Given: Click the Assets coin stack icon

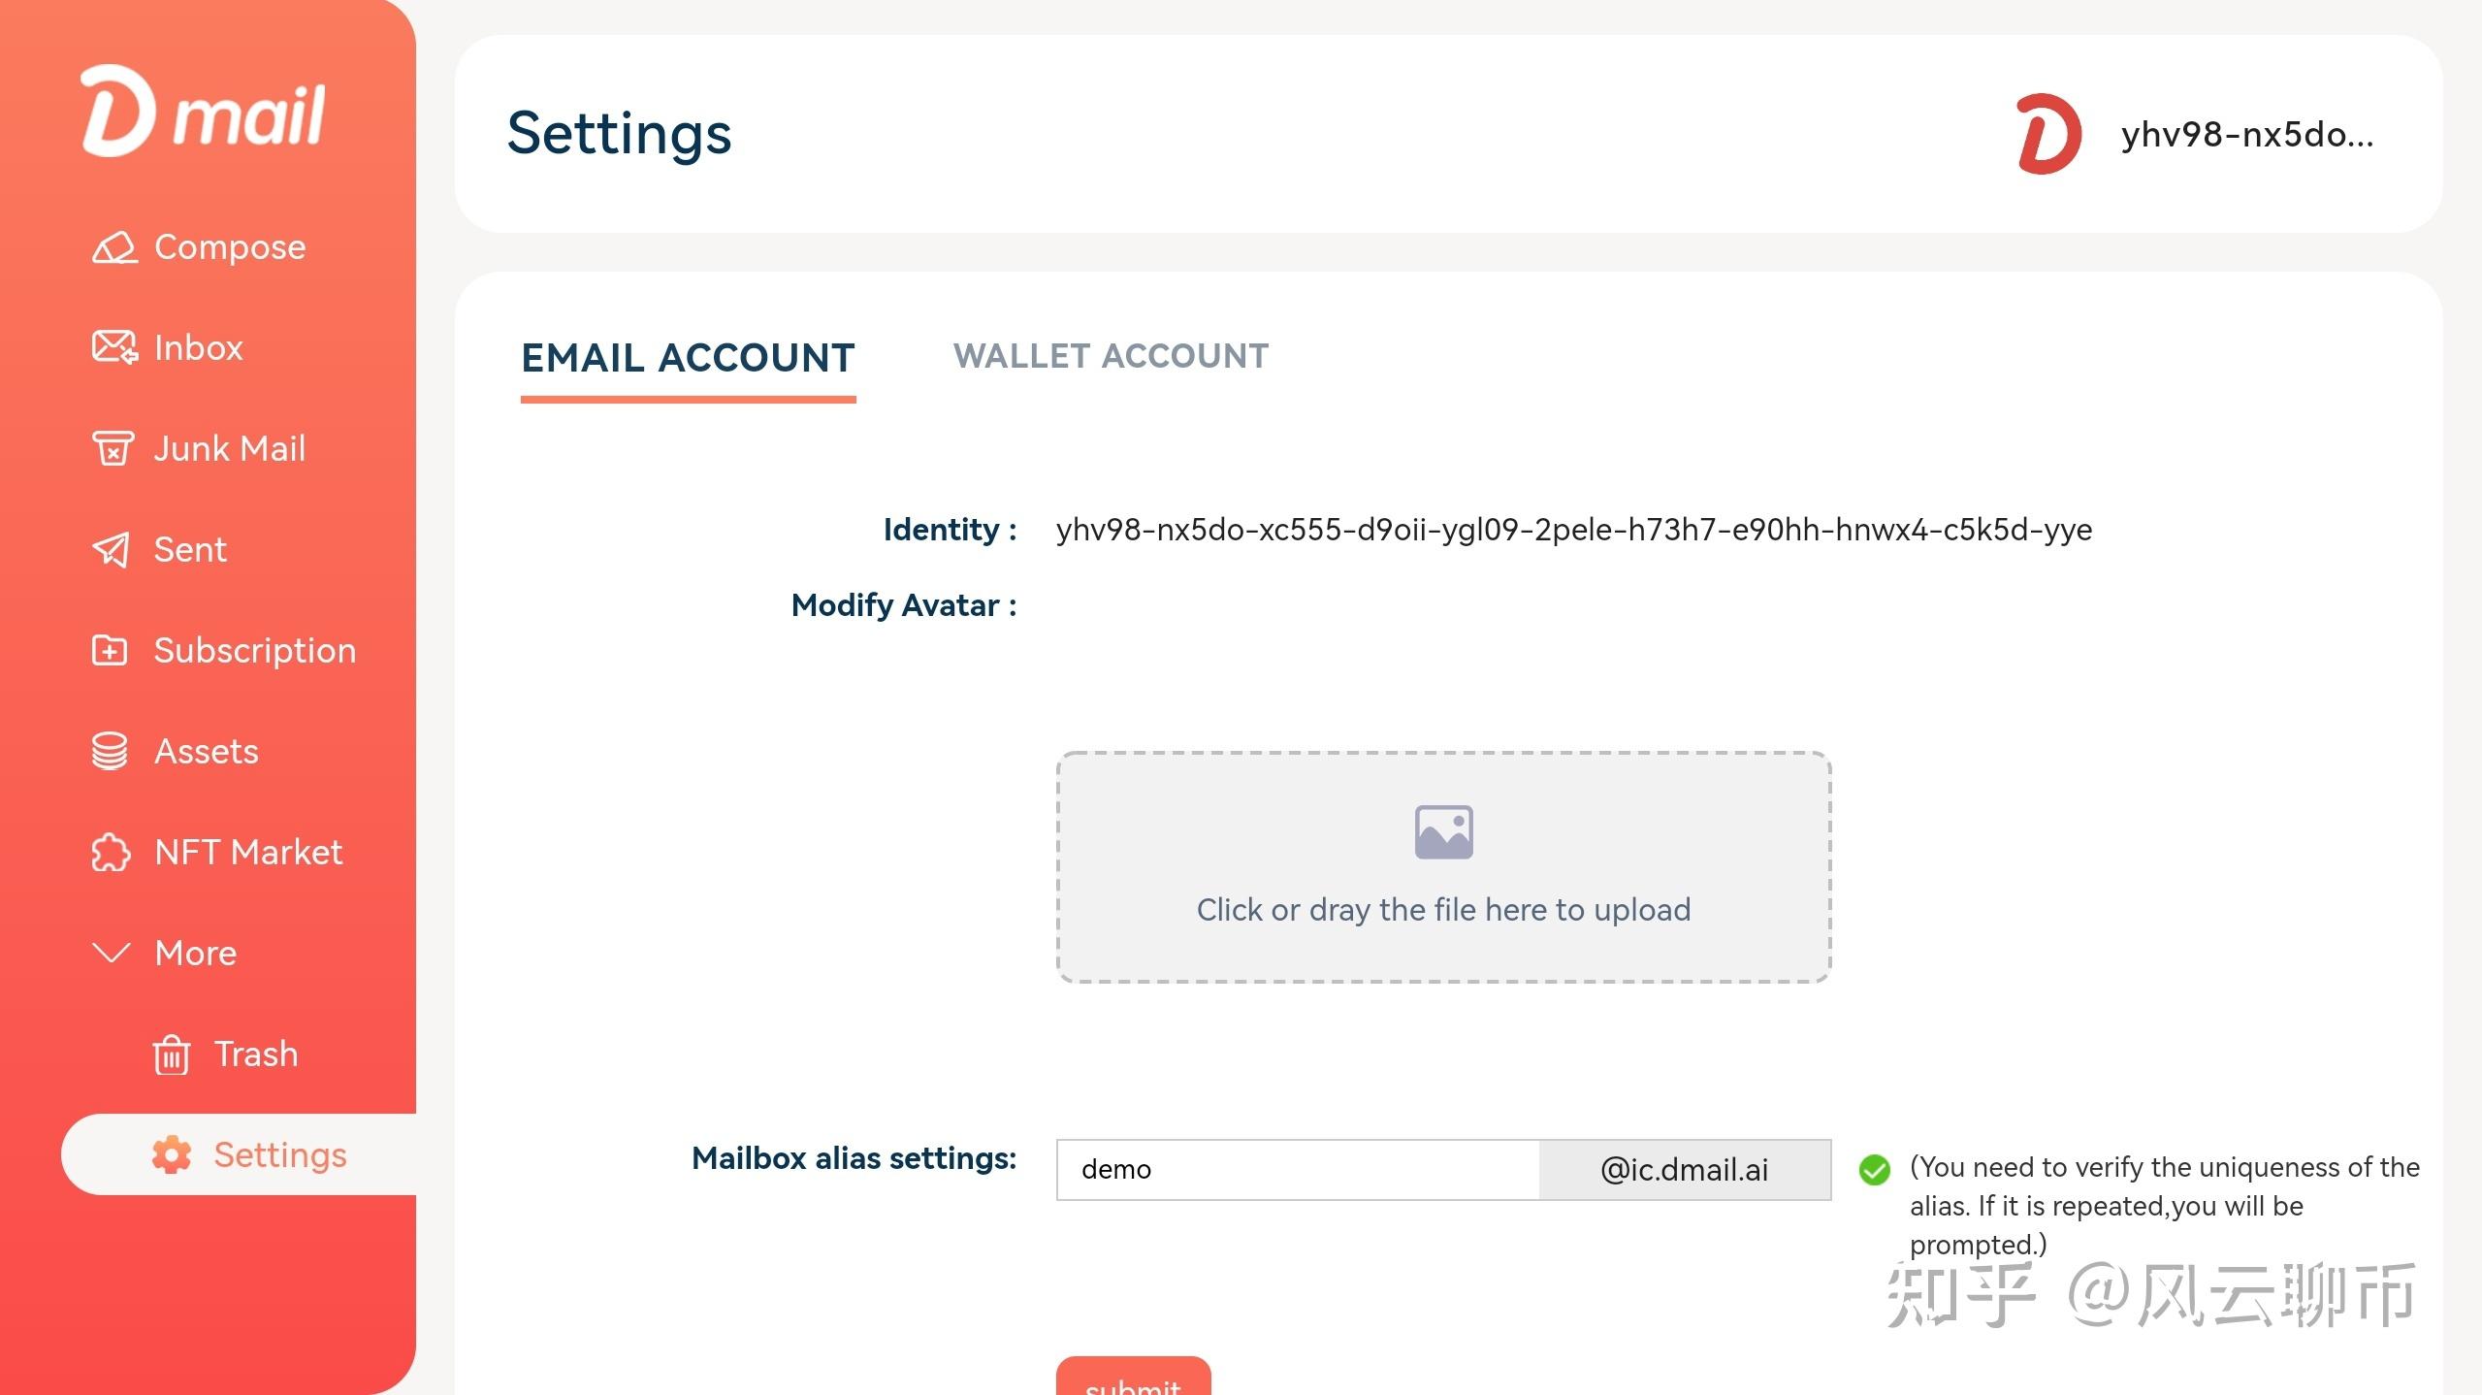Looking at the screenshot, I should point(110,751).
